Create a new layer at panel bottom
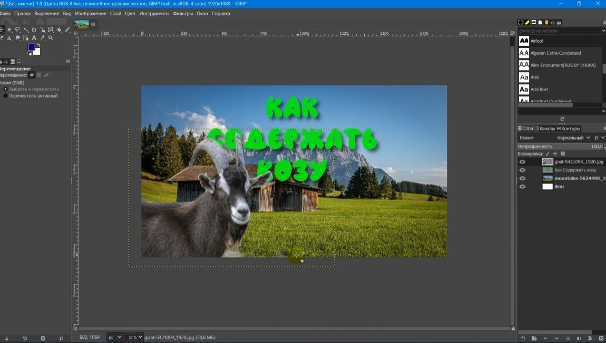Image resolution: width=606 pixels, height=343 pixels. coord(523,338)
